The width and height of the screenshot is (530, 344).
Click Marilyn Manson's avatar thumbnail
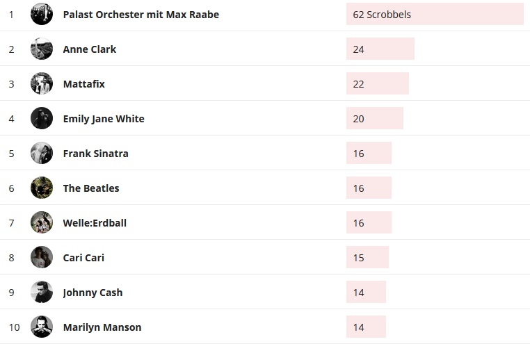(42, 327)
